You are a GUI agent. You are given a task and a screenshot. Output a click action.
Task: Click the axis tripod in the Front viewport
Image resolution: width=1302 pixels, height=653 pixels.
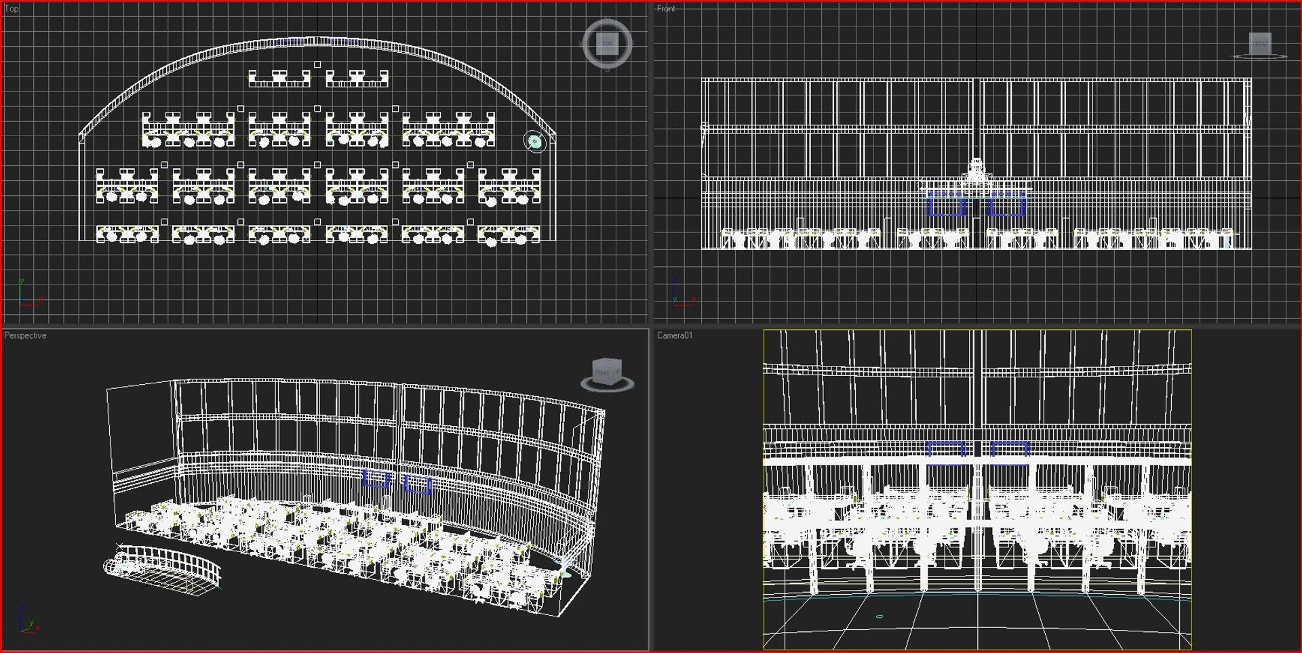pos(683,292)
